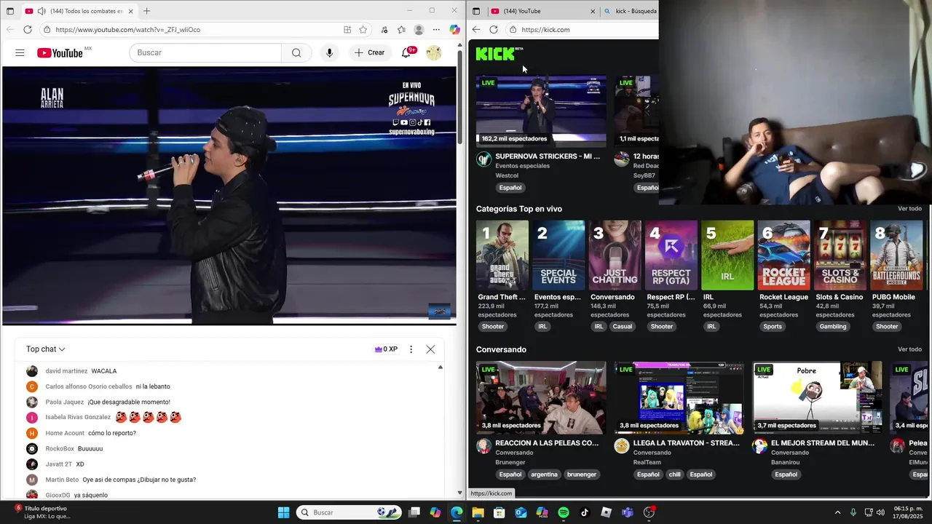Refresh the YouTube browser window
Image resolution: width=932 pixels, height=524 pixels.
tap(28, 30)
